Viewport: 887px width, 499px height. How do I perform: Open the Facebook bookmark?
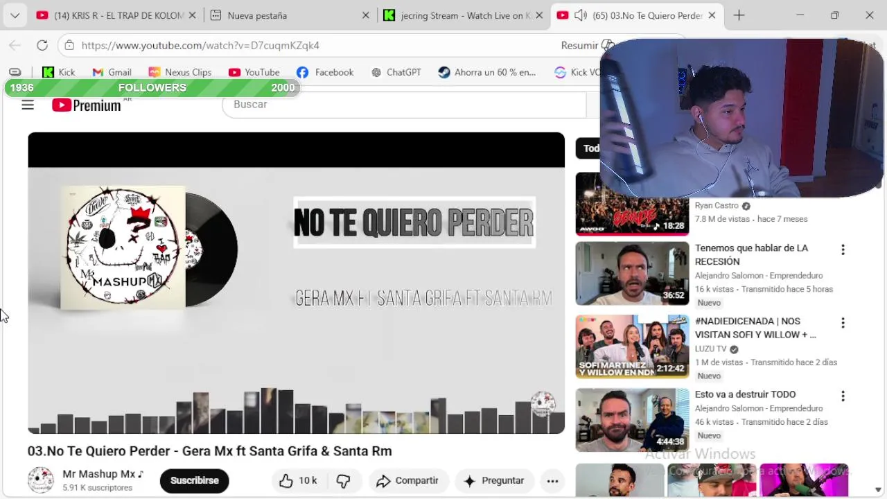pyautogui.click(x=325, y=72)
